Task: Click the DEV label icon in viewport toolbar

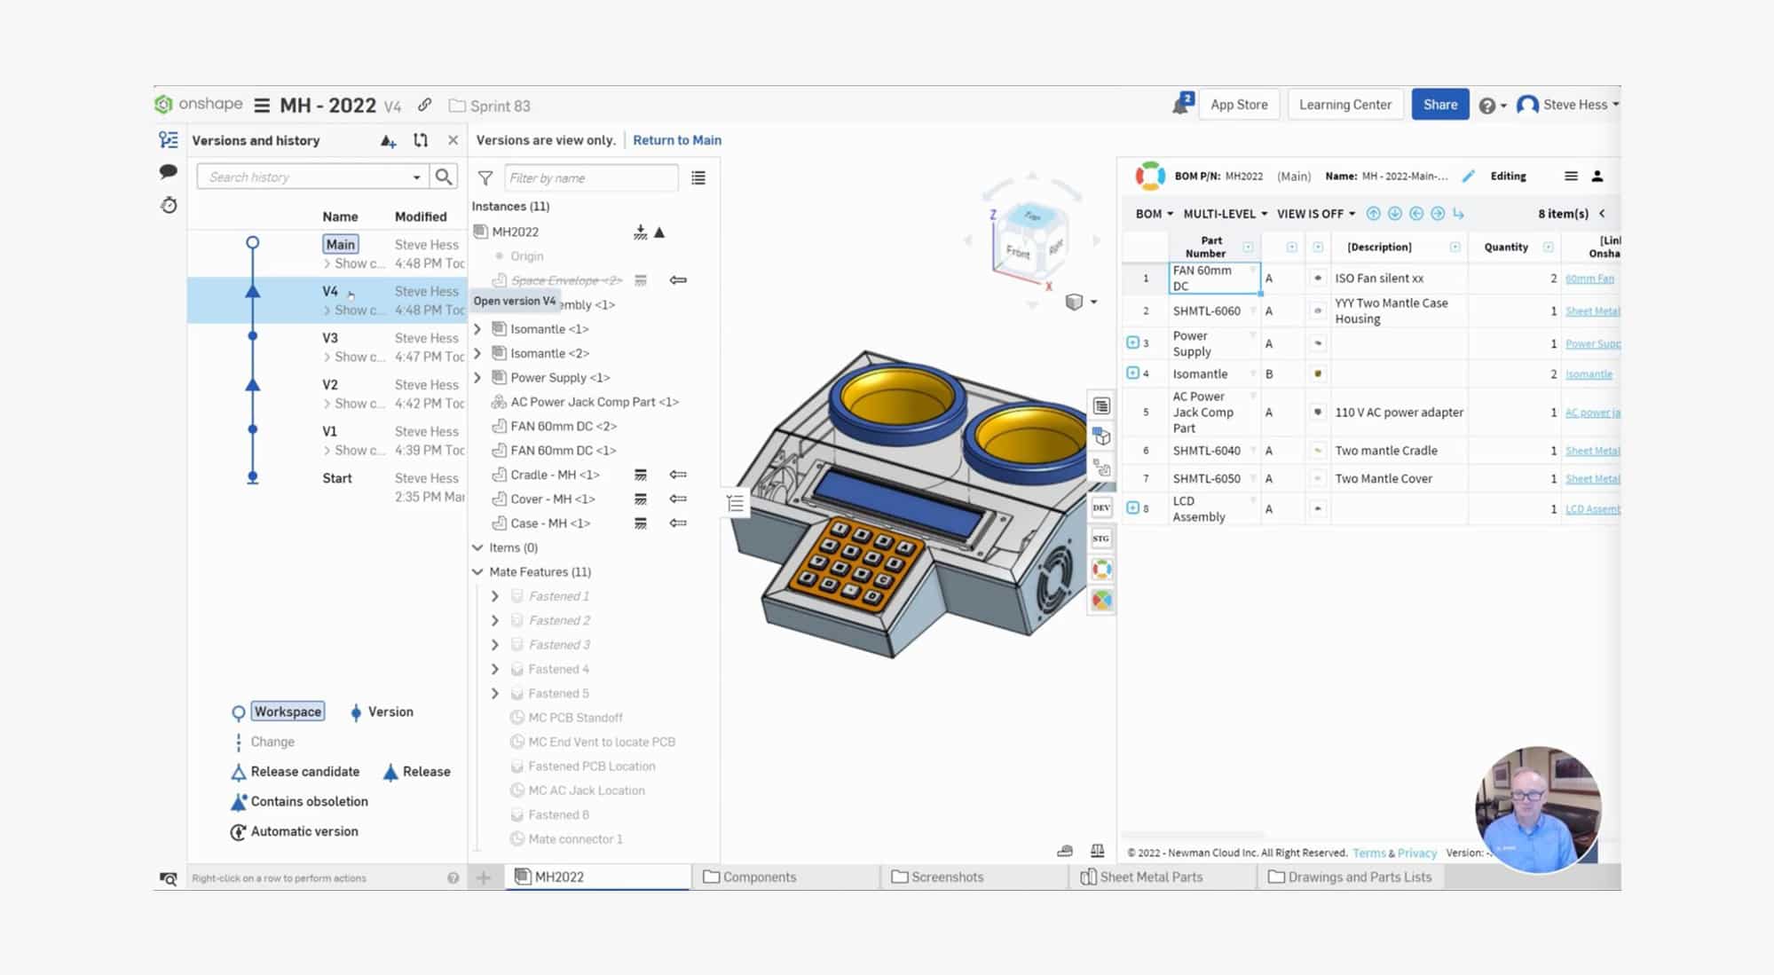Action: [x=1101, y=507]
